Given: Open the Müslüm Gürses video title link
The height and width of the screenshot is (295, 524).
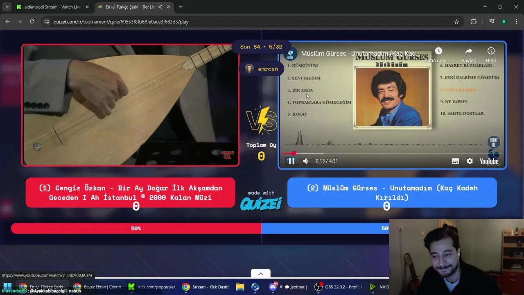Looking at the screenshot, I should tap(360, 54).
